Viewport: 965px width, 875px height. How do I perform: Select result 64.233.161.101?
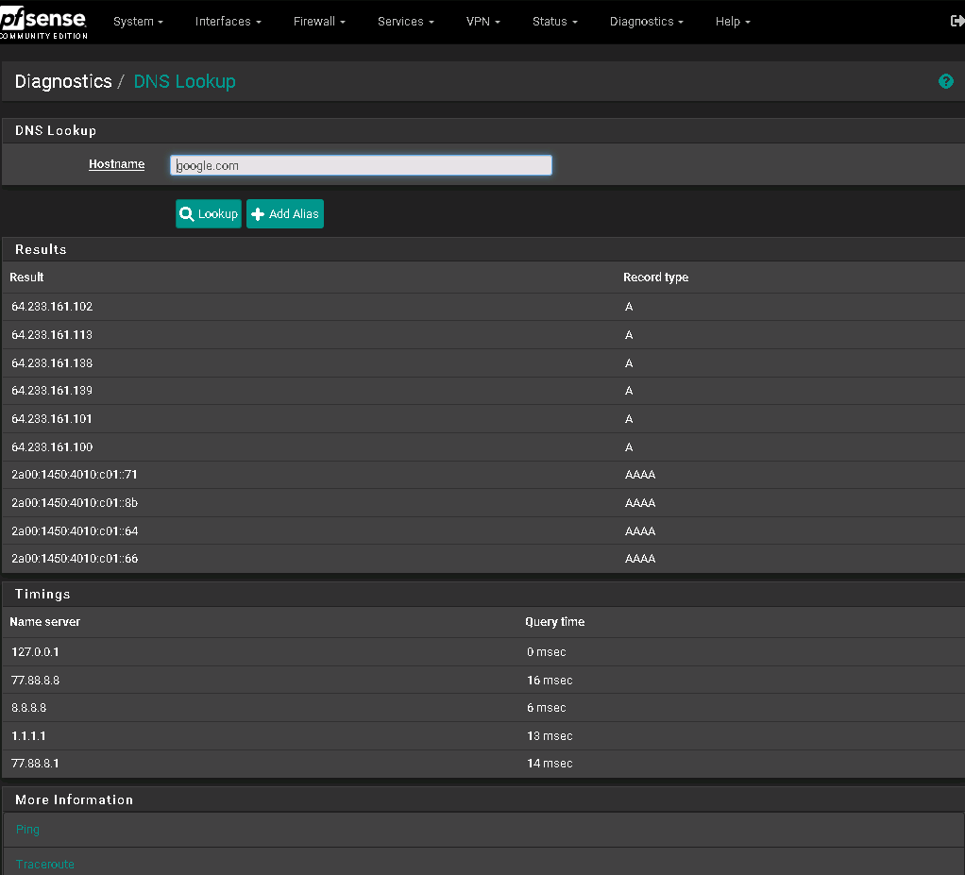[52, 419]
